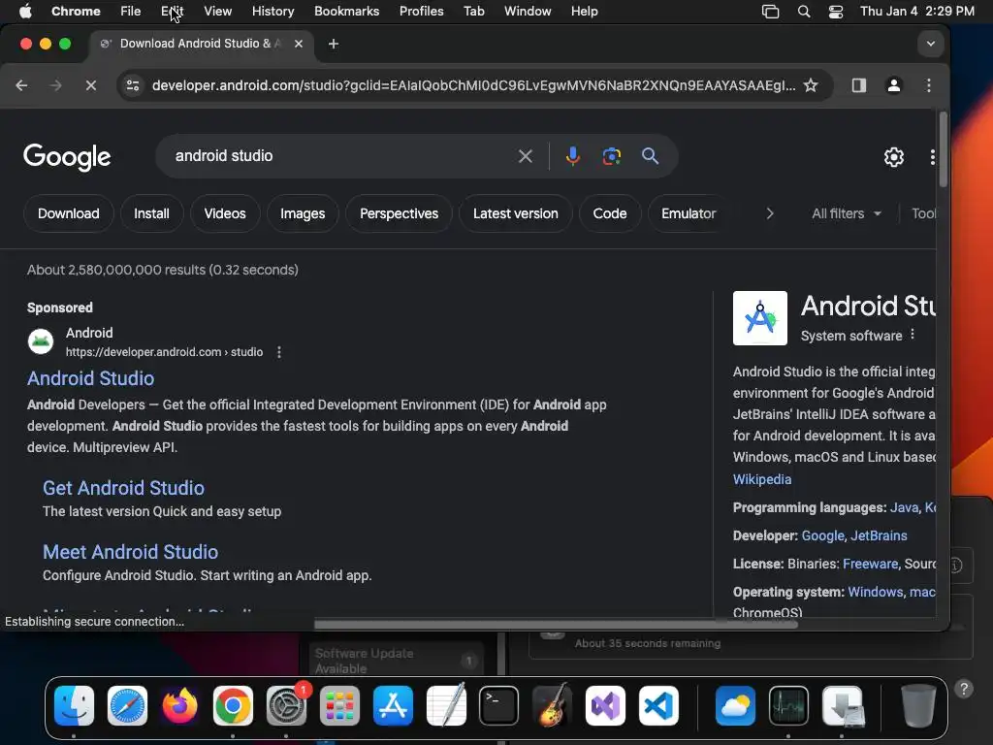Select the Latest version filter chip
993x745 pixels.
pyautogui.click(x=516, y=213)
